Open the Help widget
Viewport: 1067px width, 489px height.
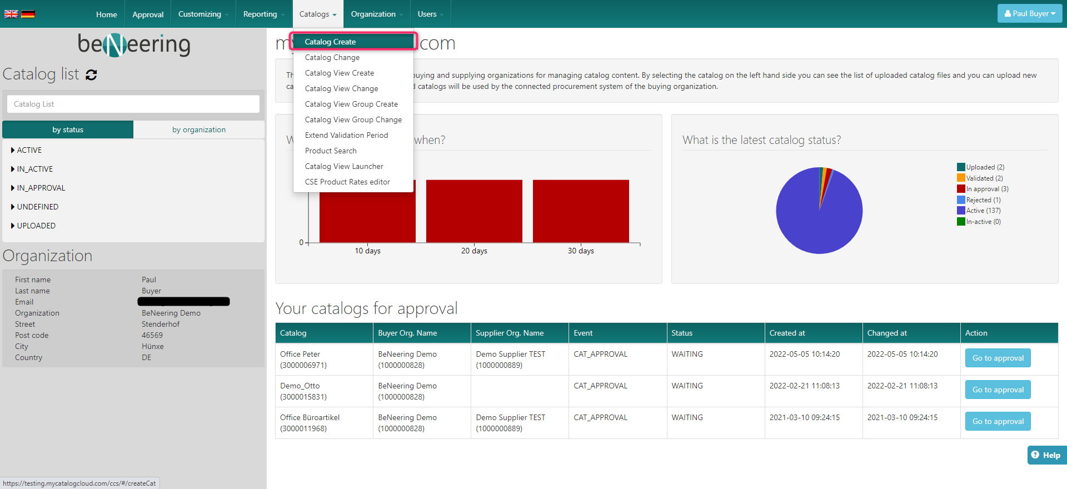tap(1046, 455)
